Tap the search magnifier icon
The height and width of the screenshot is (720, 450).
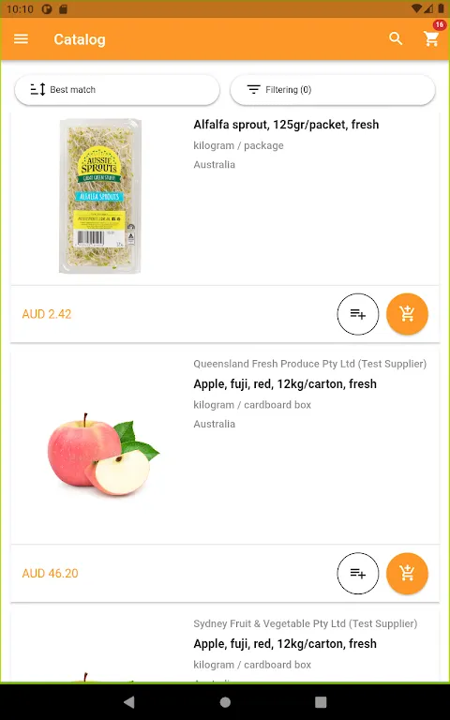[x=396, y=39]
